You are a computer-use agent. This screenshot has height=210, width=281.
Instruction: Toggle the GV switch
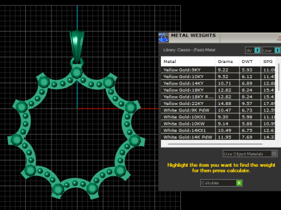pyautogui.click(x=253, y=50)
